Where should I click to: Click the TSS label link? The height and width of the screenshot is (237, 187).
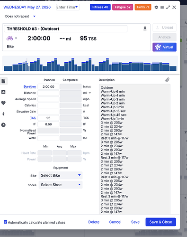point(33,118)
